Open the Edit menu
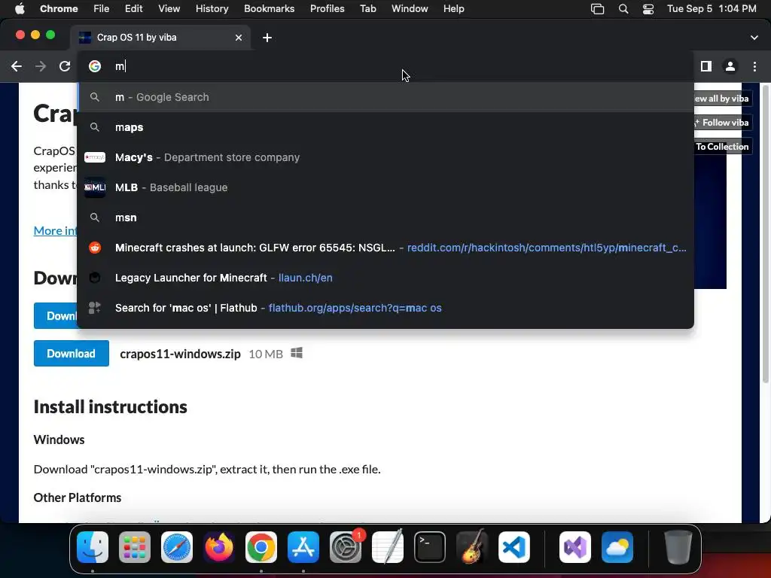The width and height of the screenshot is (771, 578). click(x=133, y=9)
